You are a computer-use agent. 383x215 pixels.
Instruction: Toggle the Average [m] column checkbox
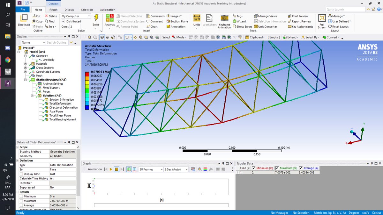[301, 168]
